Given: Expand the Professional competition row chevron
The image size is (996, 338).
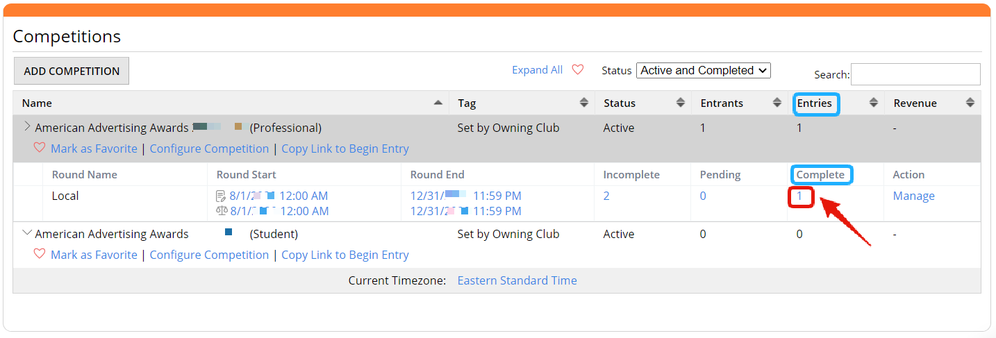Looking at the screenshot, I should tap(27, 127).
